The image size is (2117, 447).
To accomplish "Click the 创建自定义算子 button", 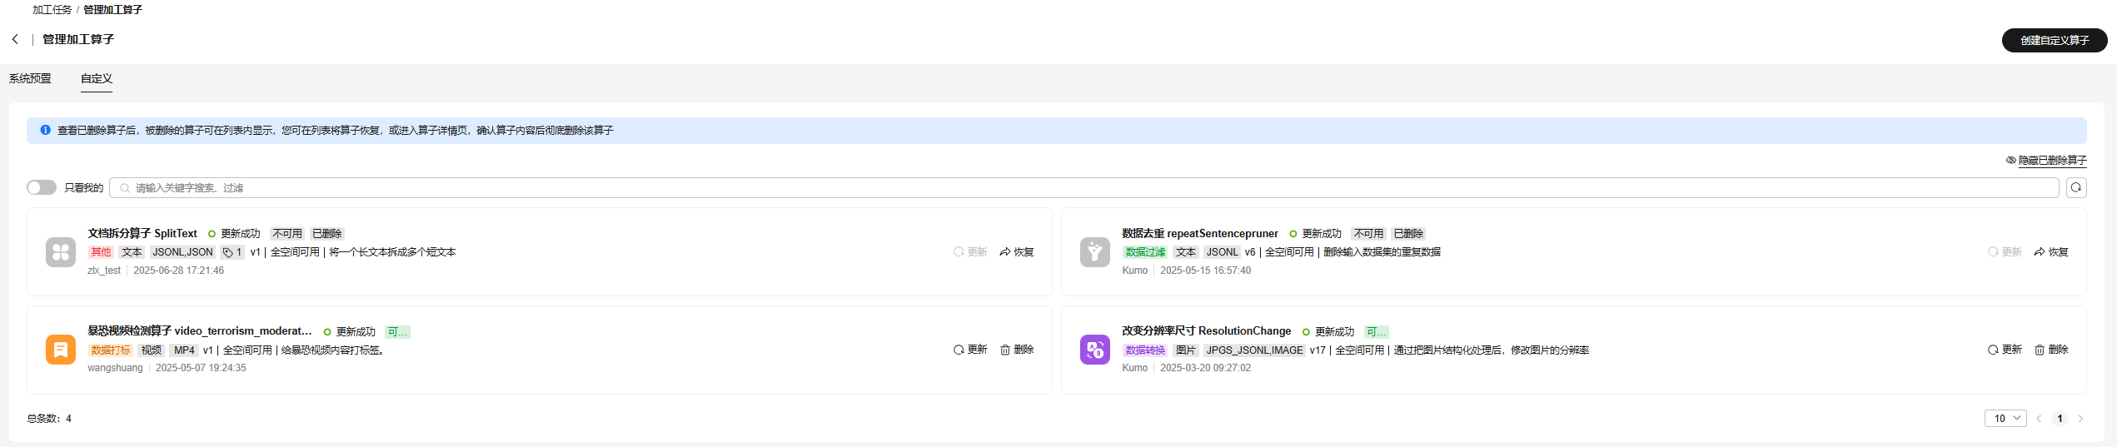I will (x=2055, y=40).
